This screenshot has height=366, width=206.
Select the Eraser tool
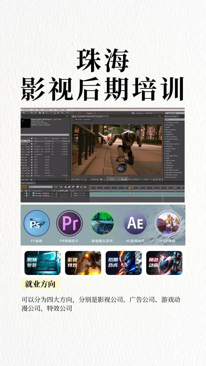(x=58, y=113)
